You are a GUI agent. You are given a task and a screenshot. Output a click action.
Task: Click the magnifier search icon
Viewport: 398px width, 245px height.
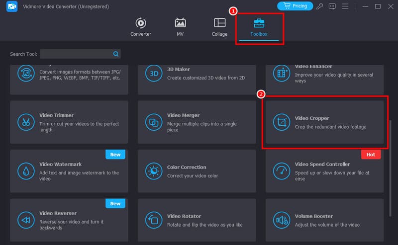point(116,54)
